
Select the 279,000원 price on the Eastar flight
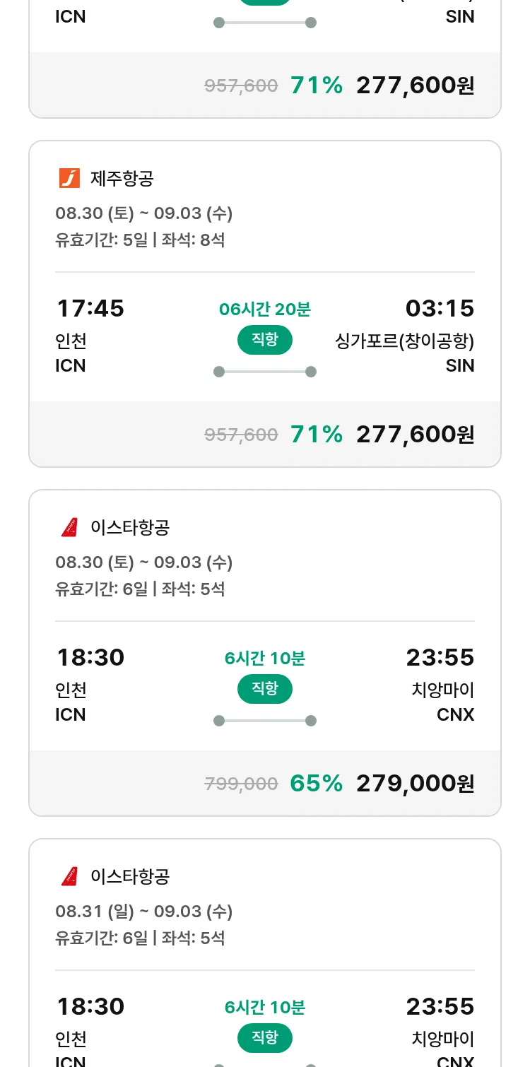pyautogui.click(x=415, y=783)
